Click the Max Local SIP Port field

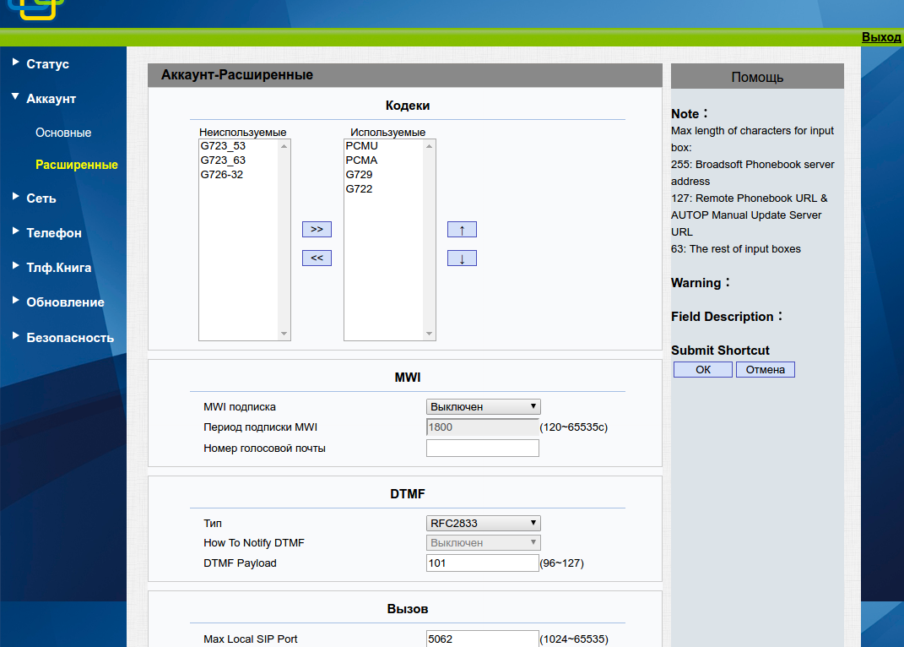(x=483, y=639)
